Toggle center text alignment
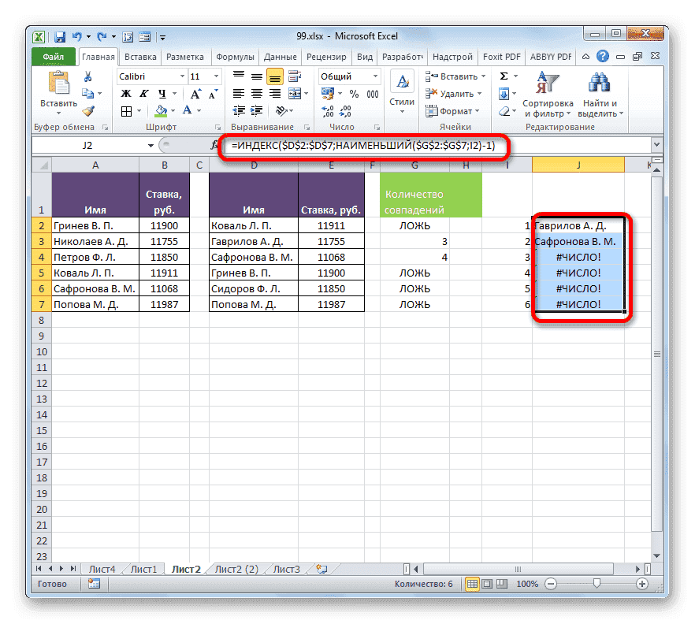 click(x=257, y=93)
